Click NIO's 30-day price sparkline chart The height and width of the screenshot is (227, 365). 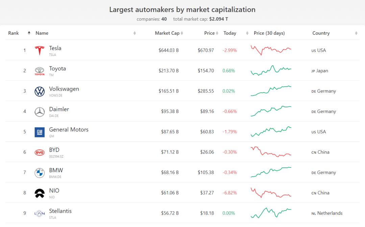(271, 193)
